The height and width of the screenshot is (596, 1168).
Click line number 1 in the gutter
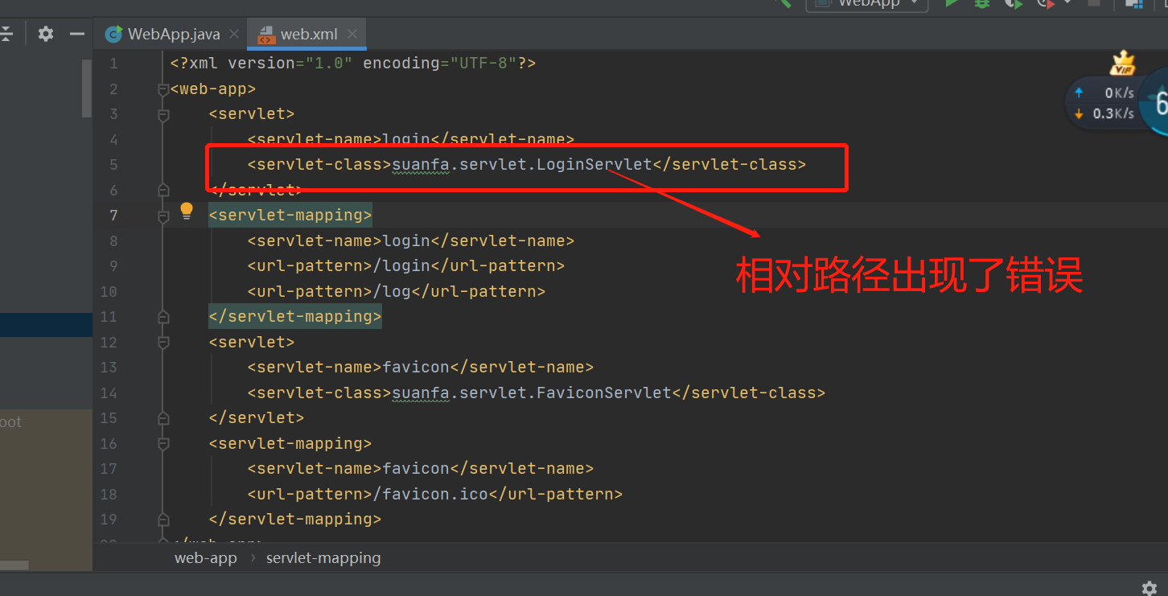[x=113, y=63]
